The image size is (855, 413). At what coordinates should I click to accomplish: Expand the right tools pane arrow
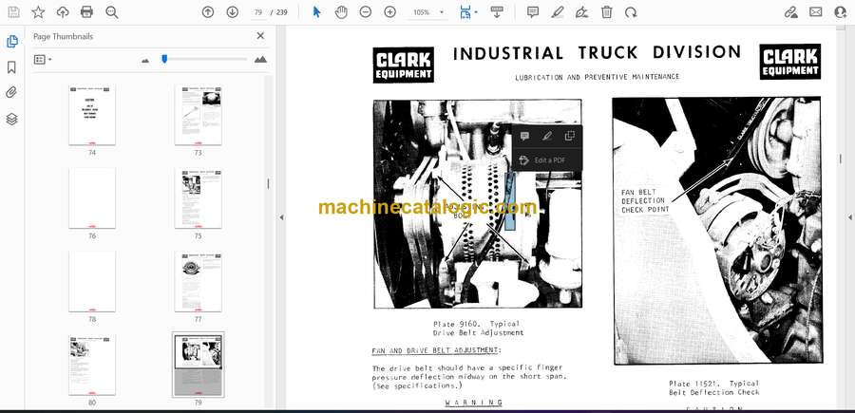point(849,217)
